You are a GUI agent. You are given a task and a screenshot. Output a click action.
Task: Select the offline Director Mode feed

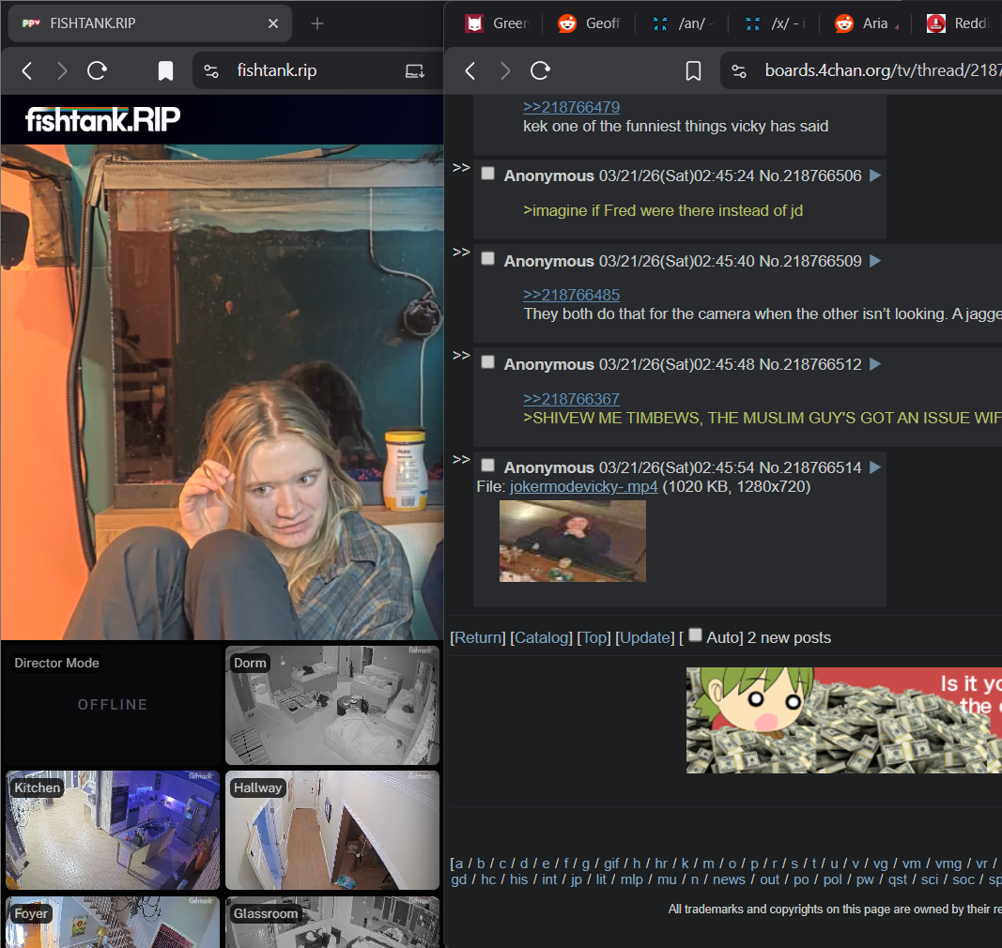click(x=113, y=705)
